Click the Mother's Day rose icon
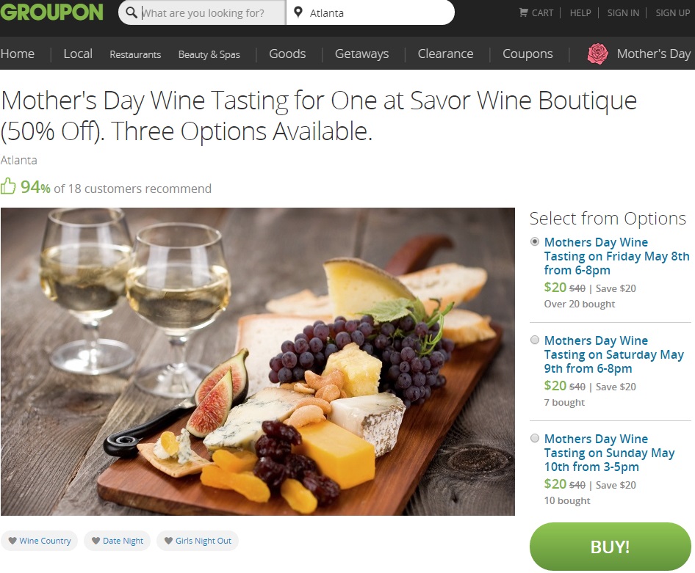695x573 pixels. tap(597, 53)
